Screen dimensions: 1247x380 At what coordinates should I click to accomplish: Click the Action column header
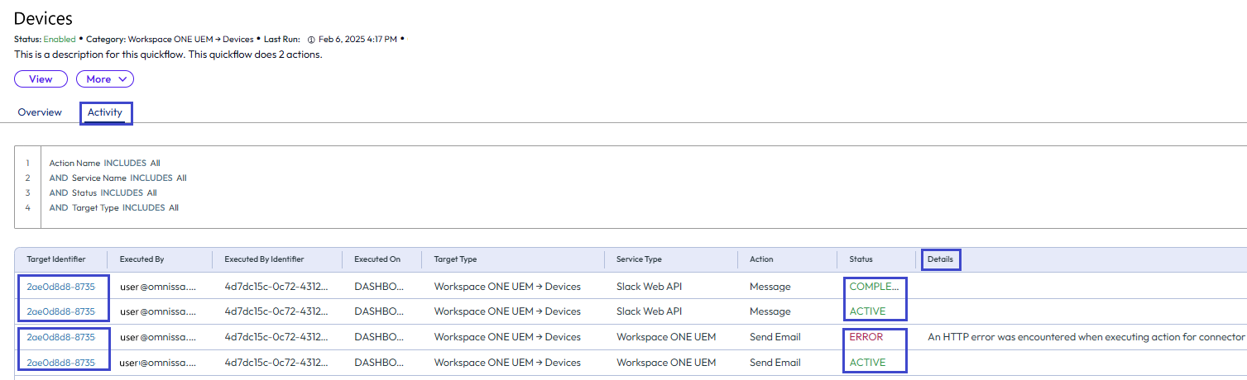coord(761,259)
